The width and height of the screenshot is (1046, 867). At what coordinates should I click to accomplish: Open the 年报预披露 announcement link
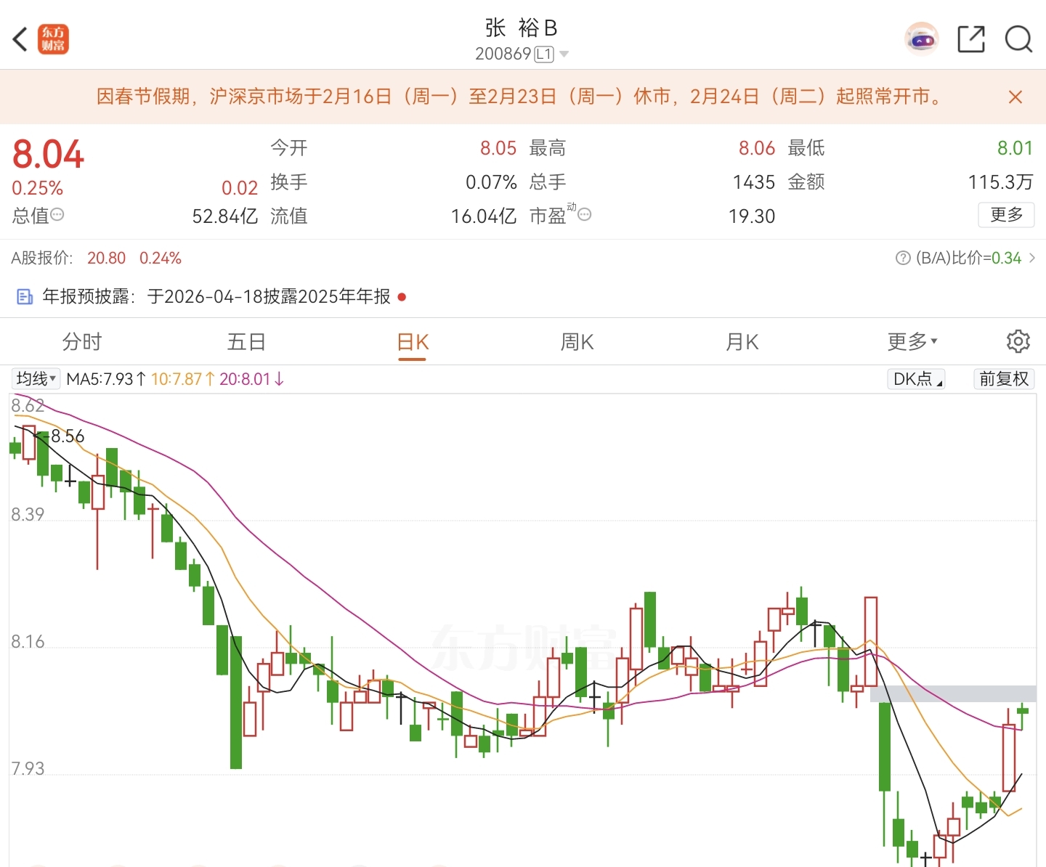pyautogui.click(x=216, y=296)
